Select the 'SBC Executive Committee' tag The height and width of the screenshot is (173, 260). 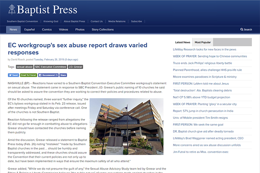tap(51, 67)
